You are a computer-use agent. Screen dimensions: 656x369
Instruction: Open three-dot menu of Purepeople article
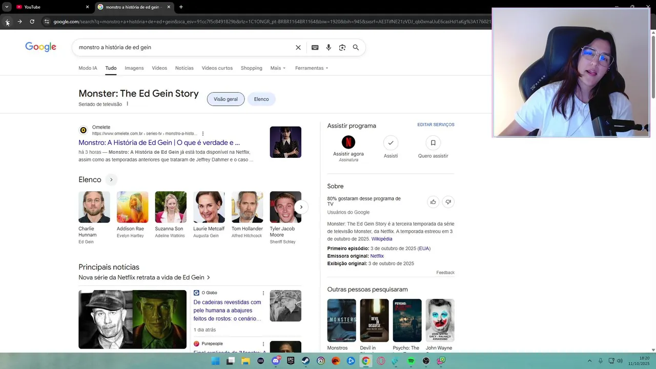coord(263,344)
